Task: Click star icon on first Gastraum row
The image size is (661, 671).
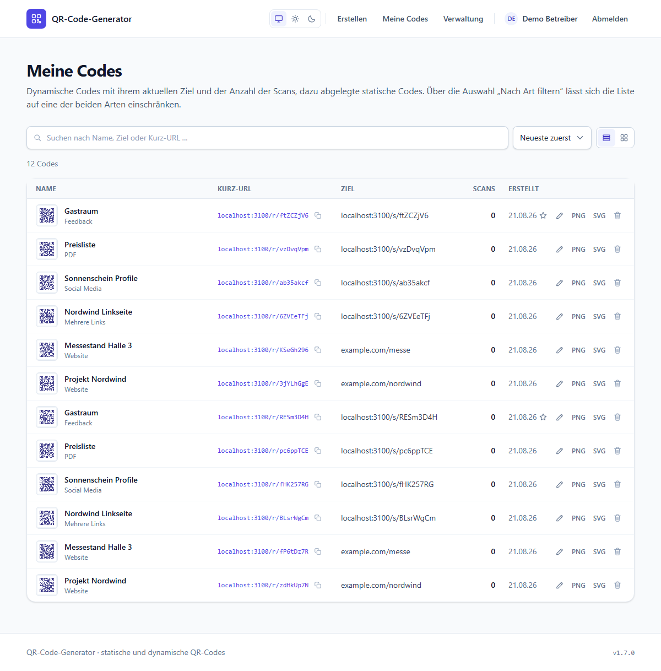Action: click(543, 215)
